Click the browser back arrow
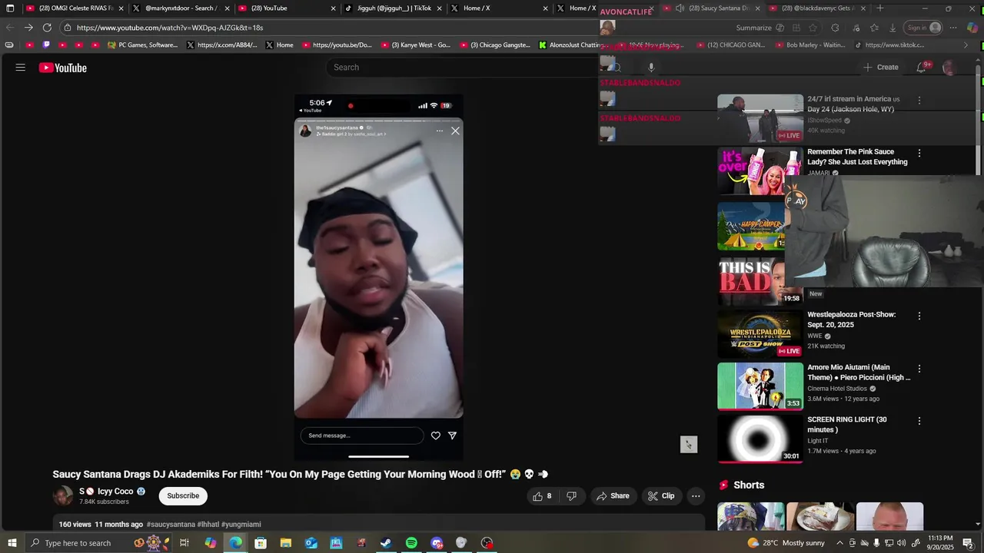 pos(11,28)
